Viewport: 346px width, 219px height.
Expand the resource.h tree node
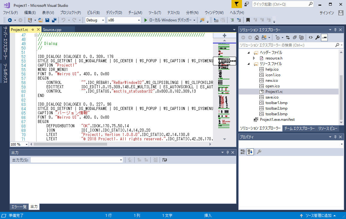coord(254,58)
